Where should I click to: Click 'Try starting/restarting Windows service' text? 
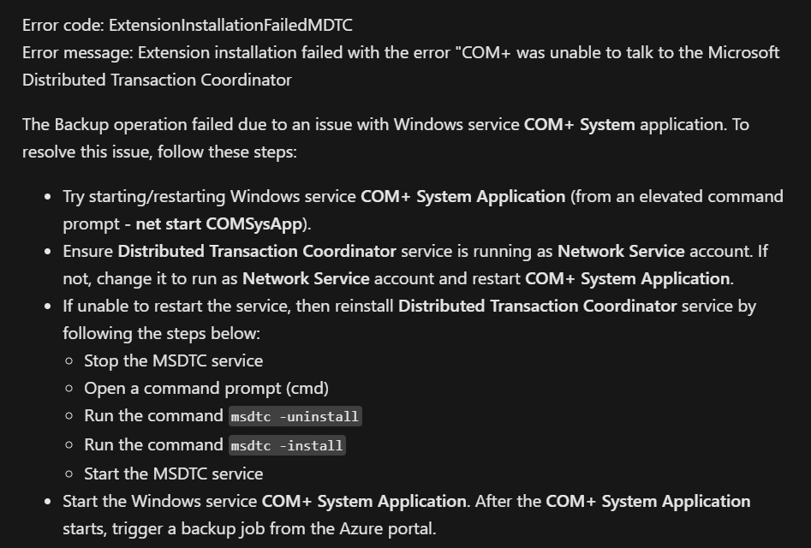[209, 196]
